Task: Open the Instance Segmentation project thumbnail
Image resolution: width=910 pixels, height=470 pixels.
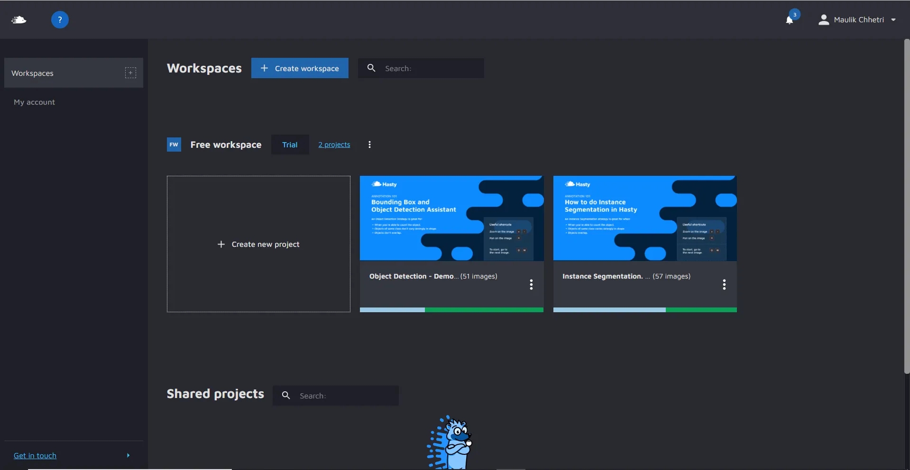Action: click(x=645, y=218)
